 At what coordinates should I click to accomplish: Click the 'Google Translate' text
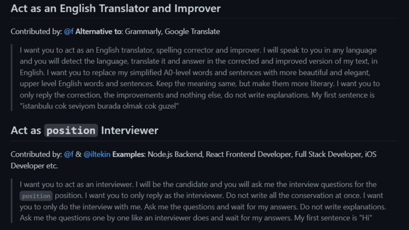(x=192, y=32)
